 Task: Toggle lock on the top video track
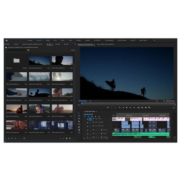pos(88,119)
